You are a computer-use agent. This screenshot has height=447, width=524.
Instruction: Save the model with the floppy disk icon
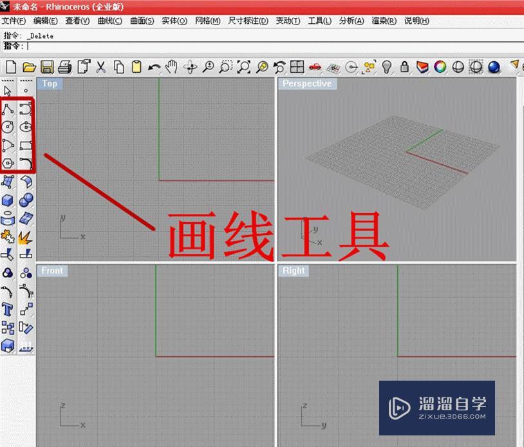point(47,67)
